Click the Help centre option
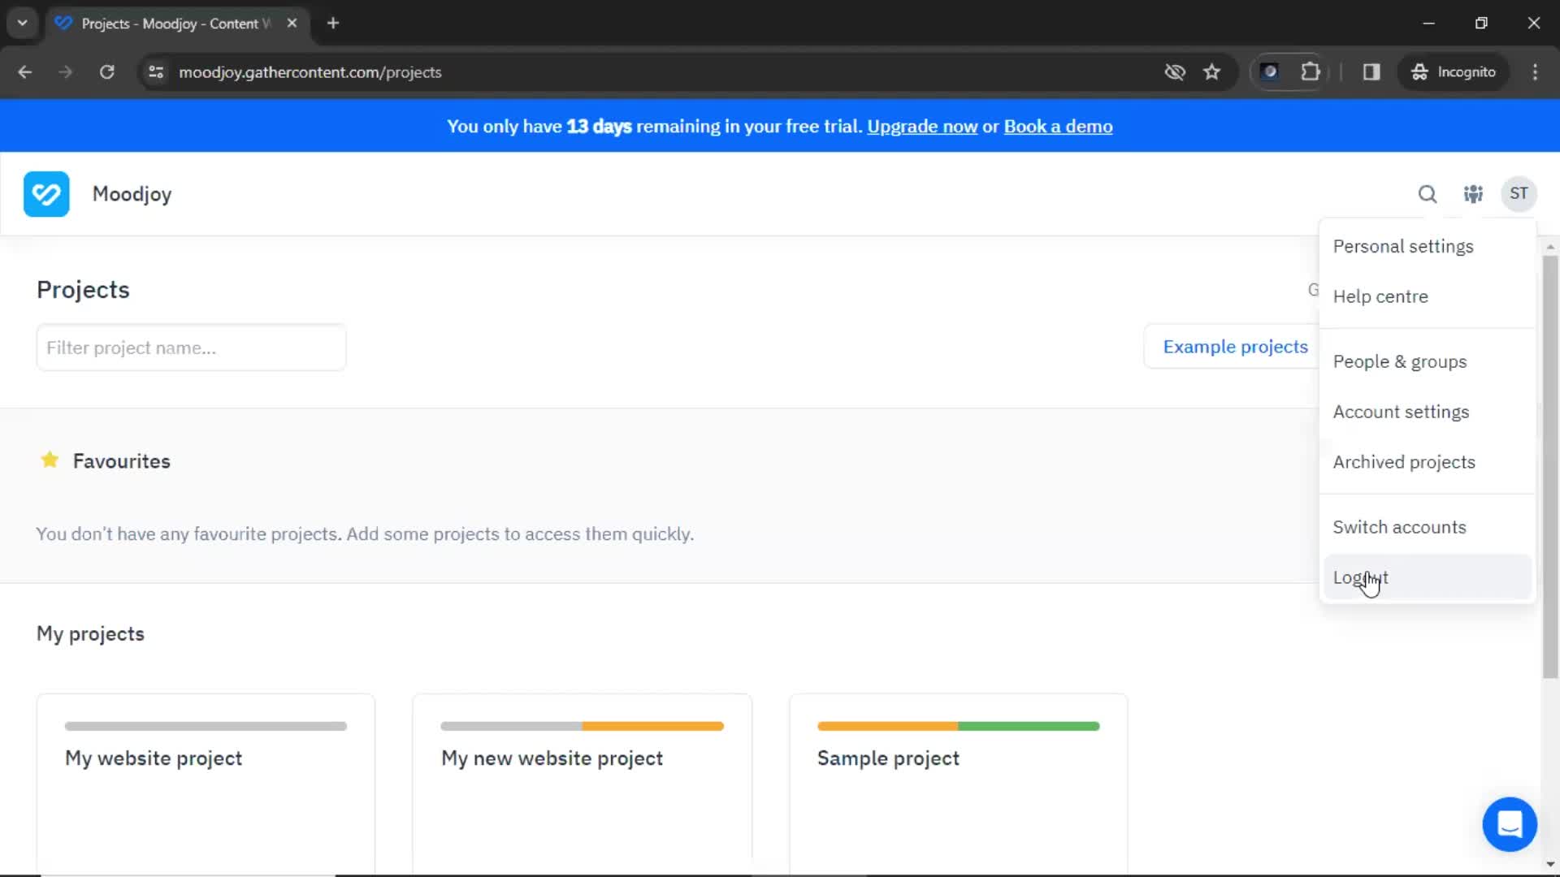Viewport: 1560px width, 877px height. click(x=1381, y=296)
